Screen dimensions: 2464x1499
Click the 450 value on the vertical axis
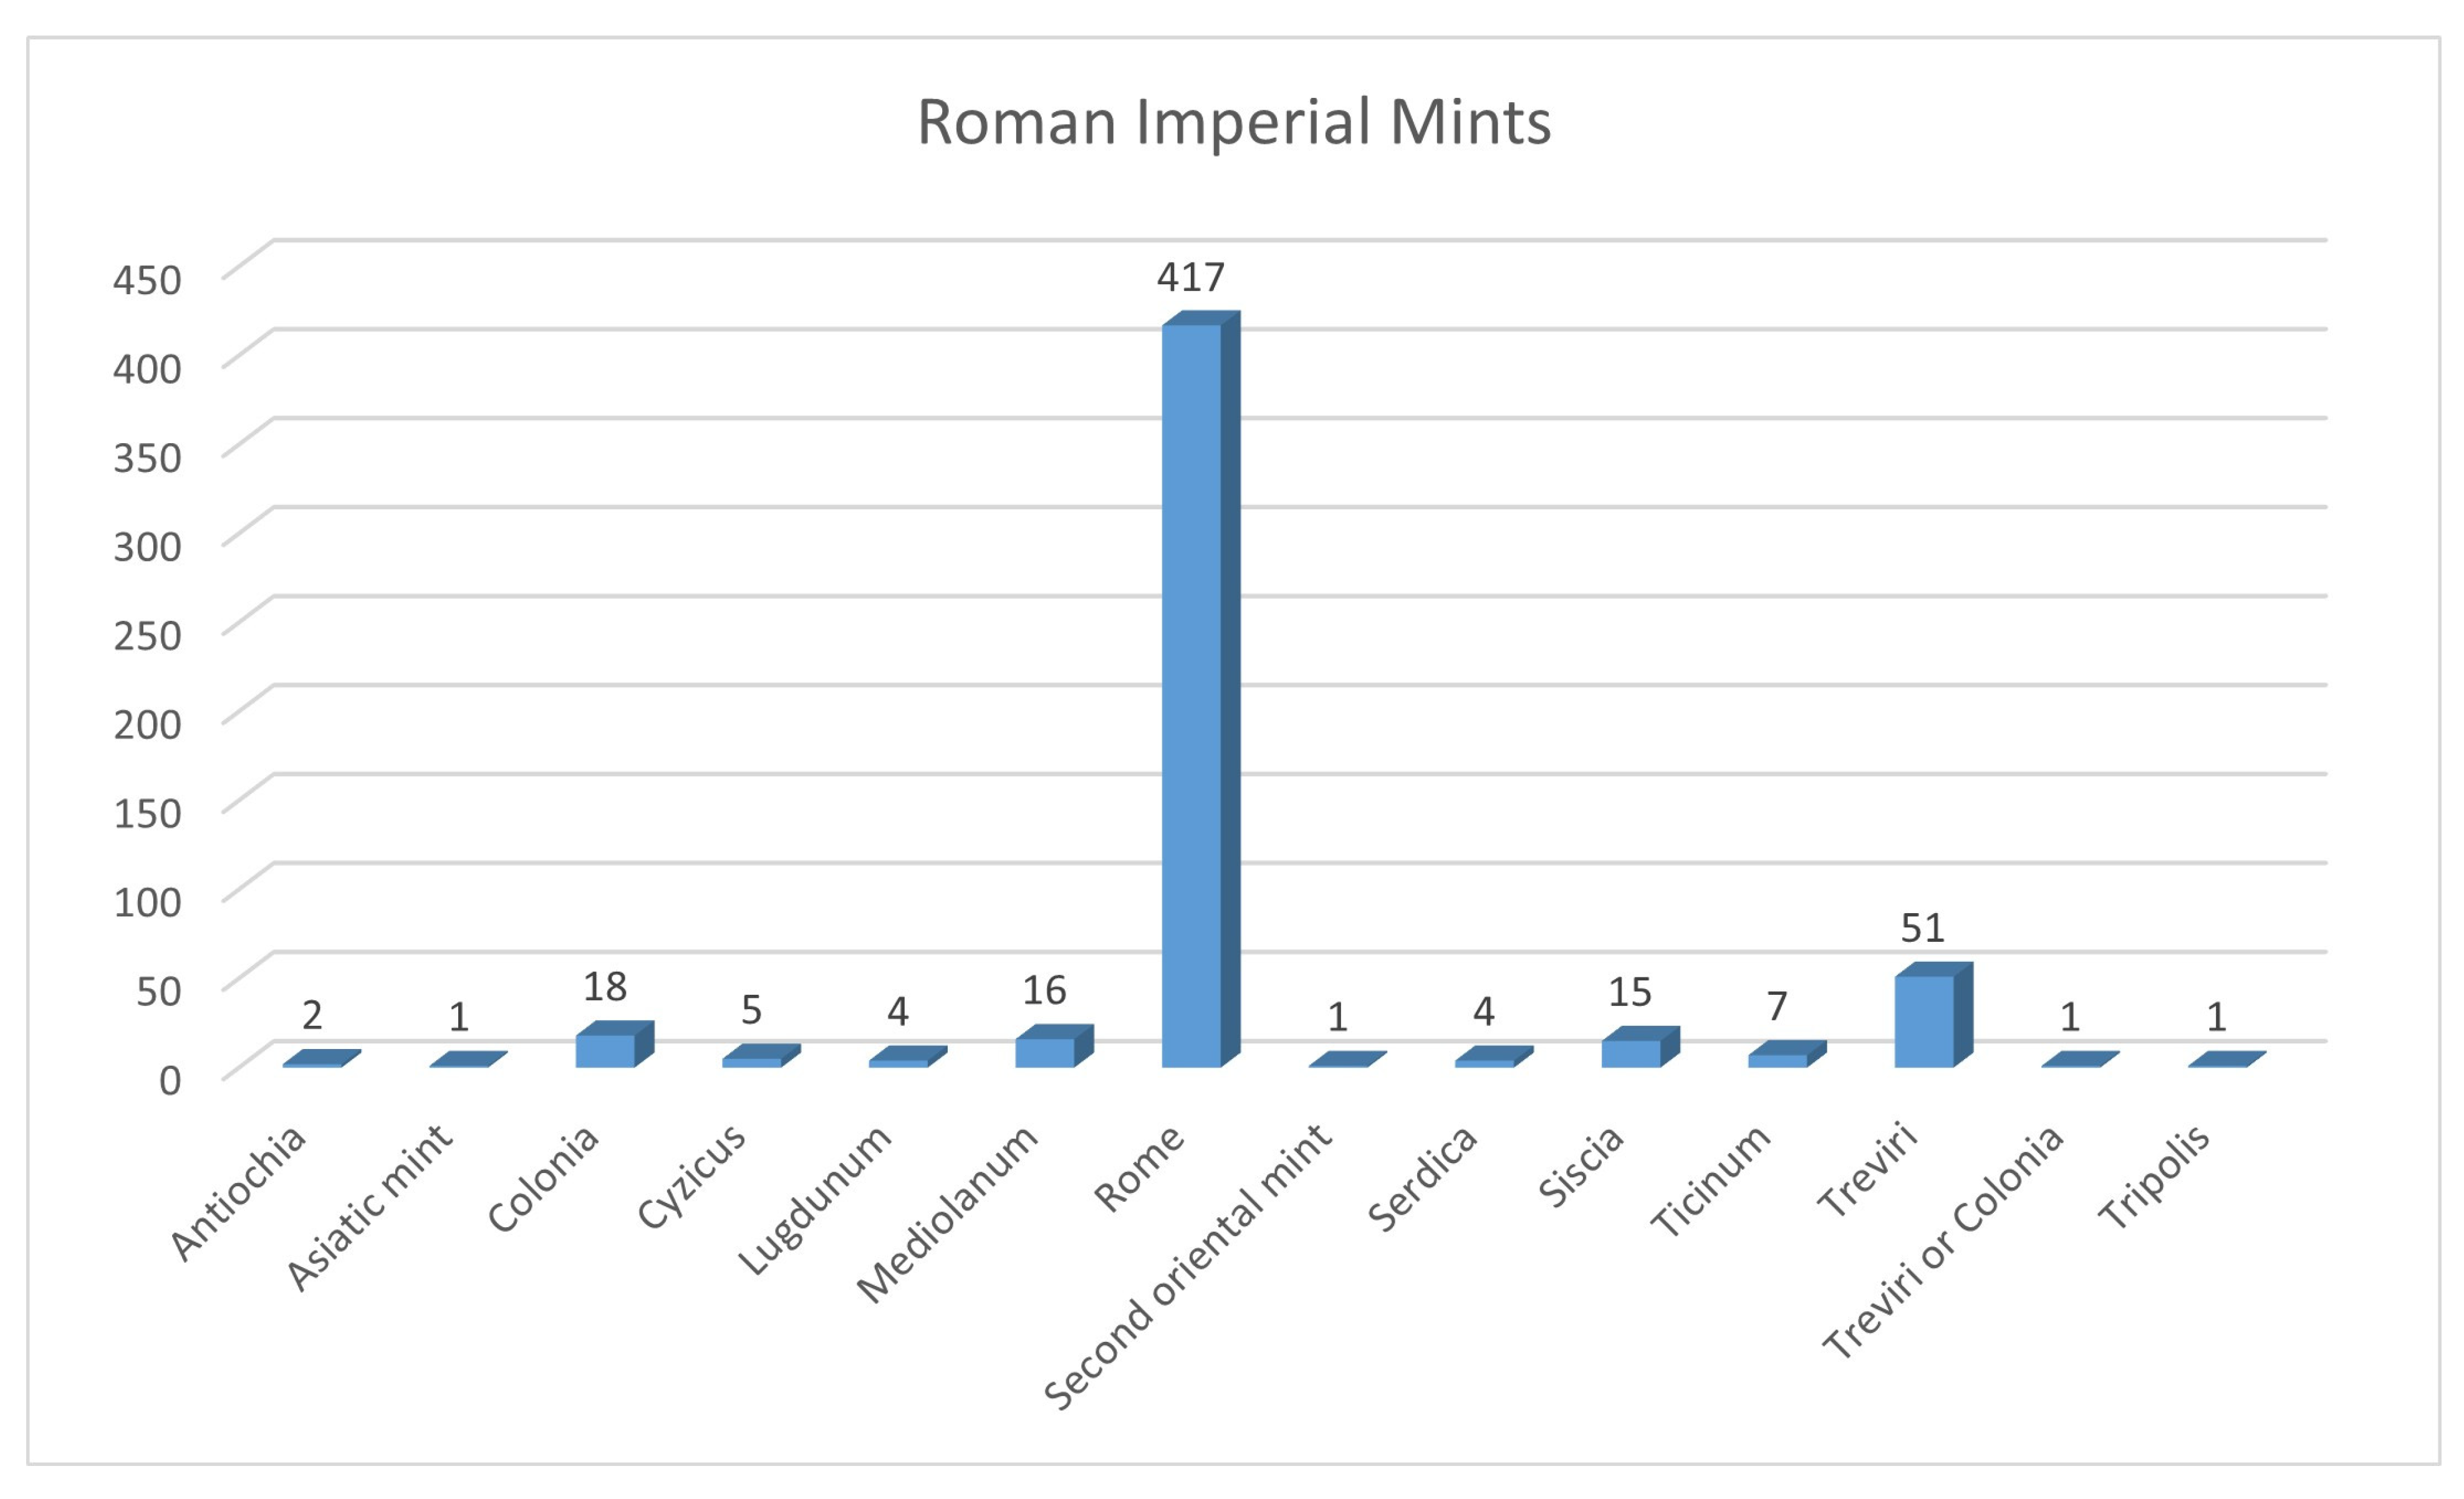(147, 280)
